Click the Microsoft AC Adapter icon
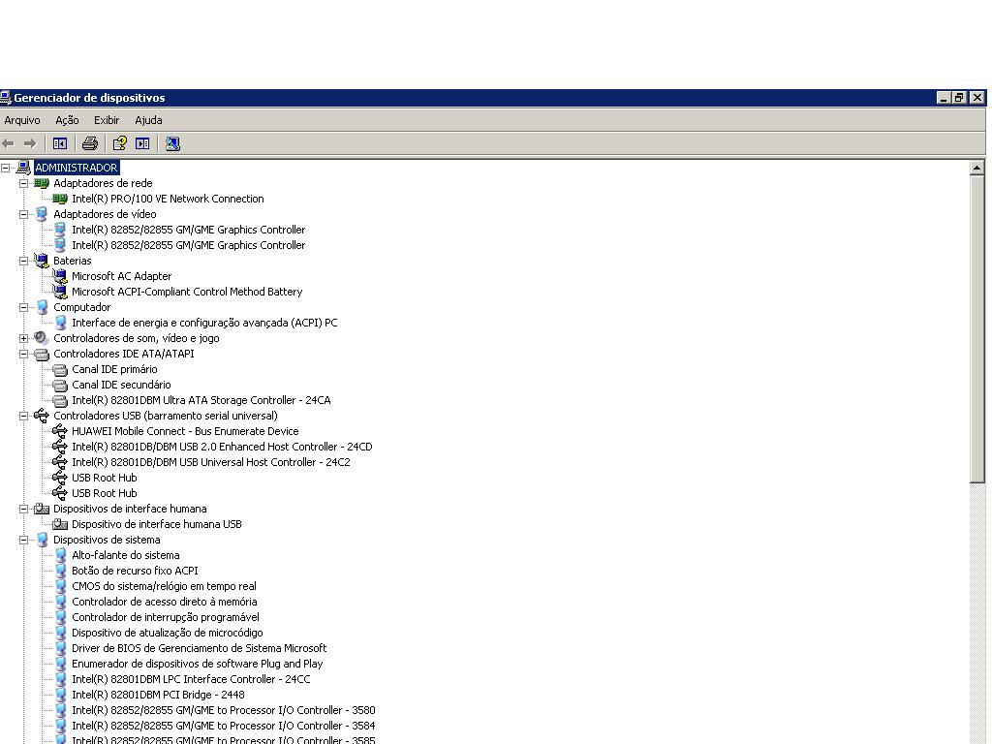The height and width of the screenshot is (744, 992). [x=60, y=276]
